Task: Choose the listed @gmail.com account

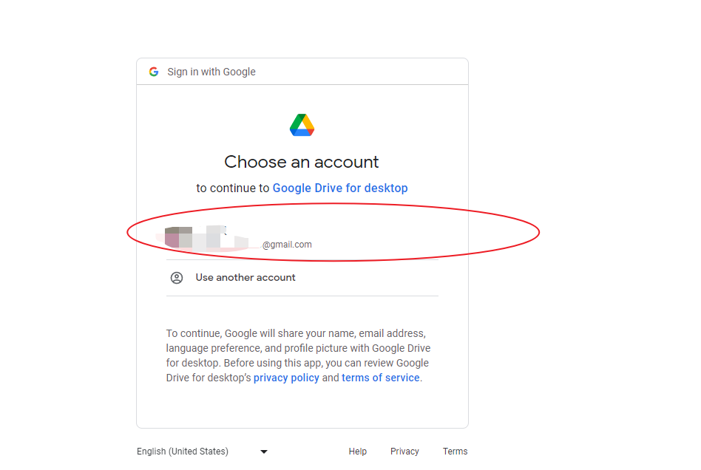Action: [x=302, y=237]
